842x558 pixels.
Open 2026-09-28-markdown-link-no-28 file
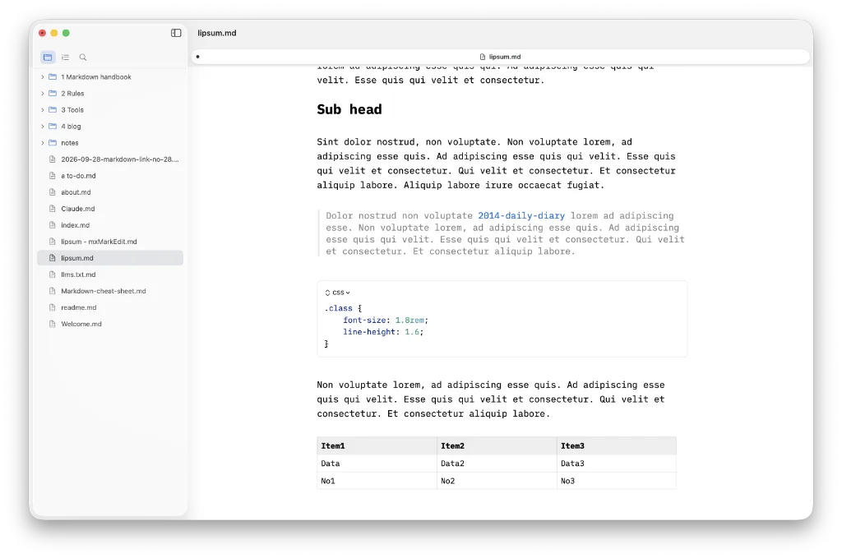pos(120,159)
